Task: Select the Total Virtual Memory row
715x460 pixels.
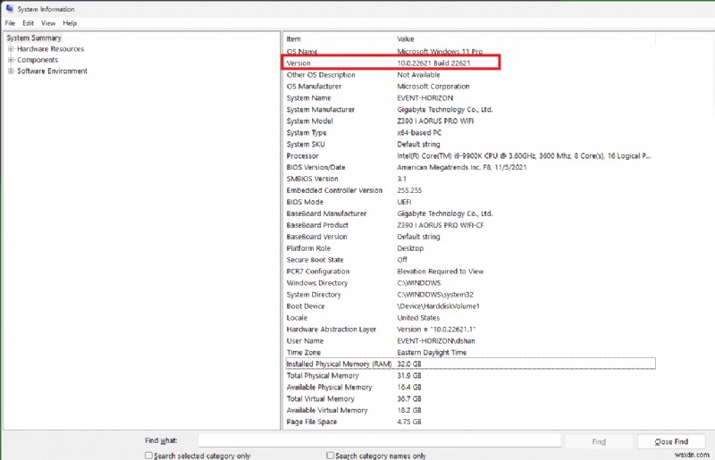Action: 469,398
